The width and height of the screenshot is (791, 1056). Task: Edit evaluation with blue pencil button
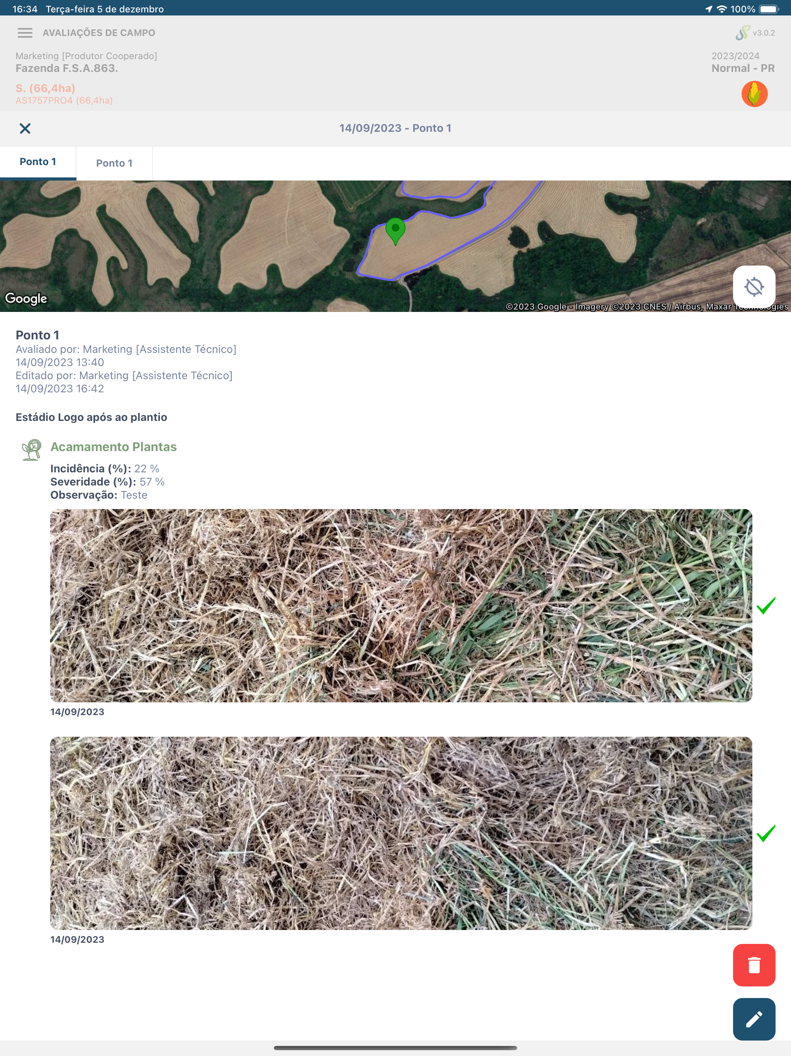tap(754, 1019)
